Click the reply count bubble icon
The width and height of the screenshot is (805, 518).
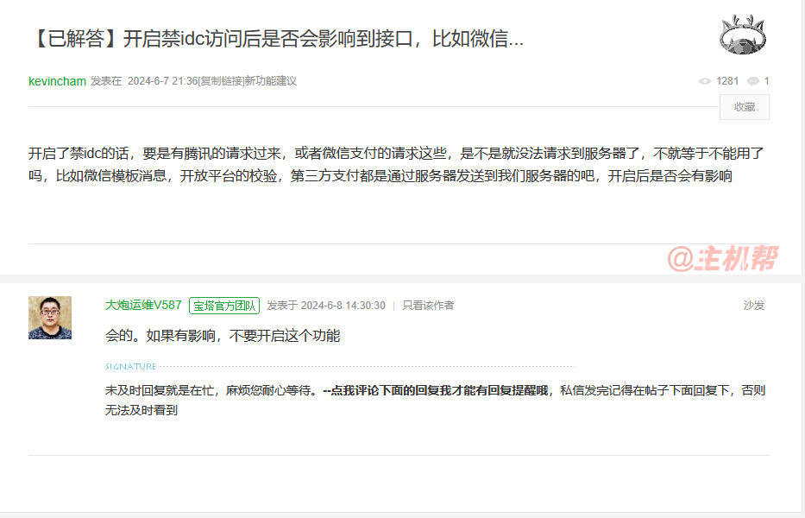[x=752, y=81]
